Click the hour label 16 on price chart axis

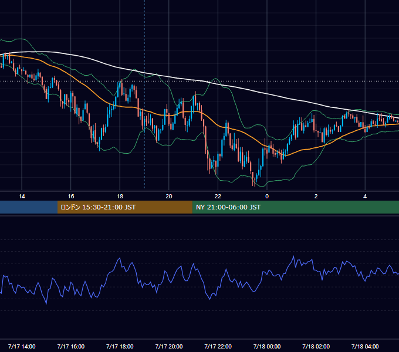71,197
